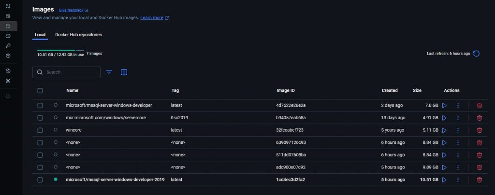Delete the mssql-server-windows-developer-2019 image
The height and width of the screenshot is (195, 495).
pos(479,180)
